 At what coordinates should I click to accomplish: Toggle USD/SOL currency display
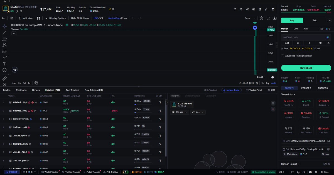(99, 18)
